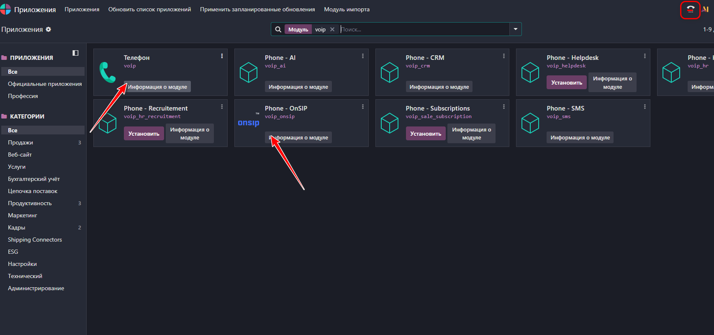
Task: Click the Phone - Helpdesk cube icon
Action: (x=530, y=72)
